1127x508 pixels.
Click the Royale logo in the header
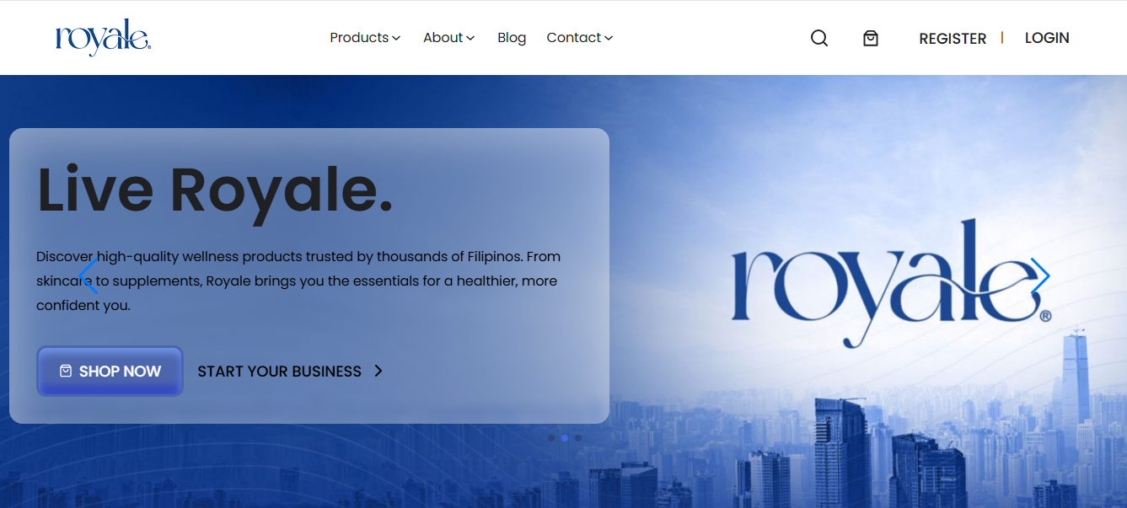click(x=103, y=37)
